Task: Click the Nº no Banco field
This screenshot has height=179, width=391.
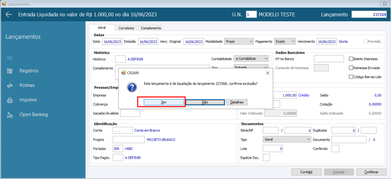Action: tap(329, 59)
